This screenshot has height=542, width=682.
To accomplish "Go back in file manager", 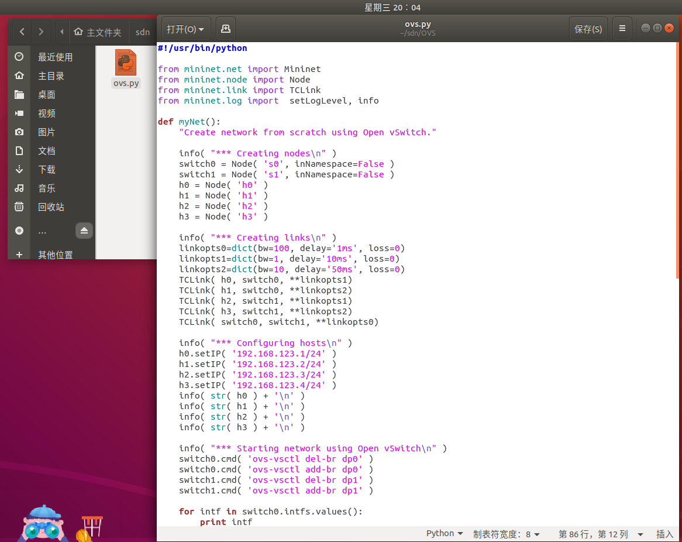I will coord(22,32).
